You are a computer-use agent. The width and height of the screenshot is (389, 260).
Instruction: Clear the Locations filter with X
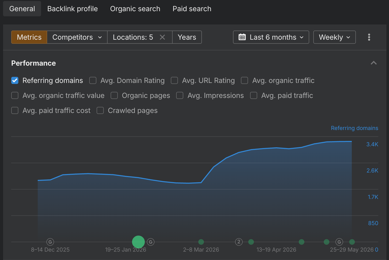pos(162,37)
